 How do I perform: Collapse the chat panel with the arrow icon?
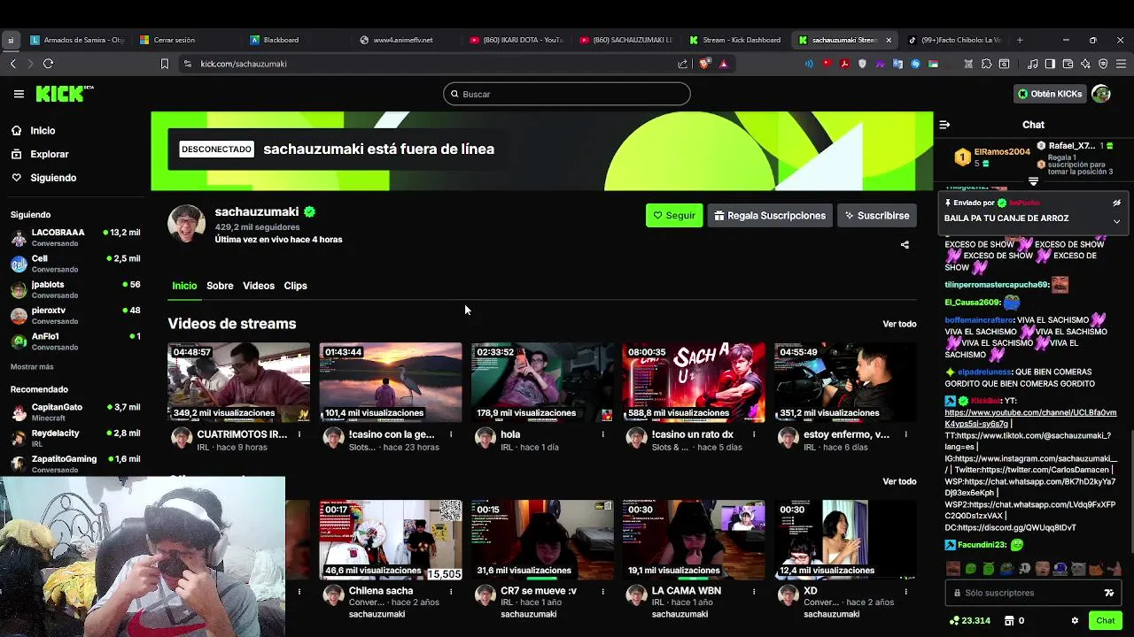(944, 125)
